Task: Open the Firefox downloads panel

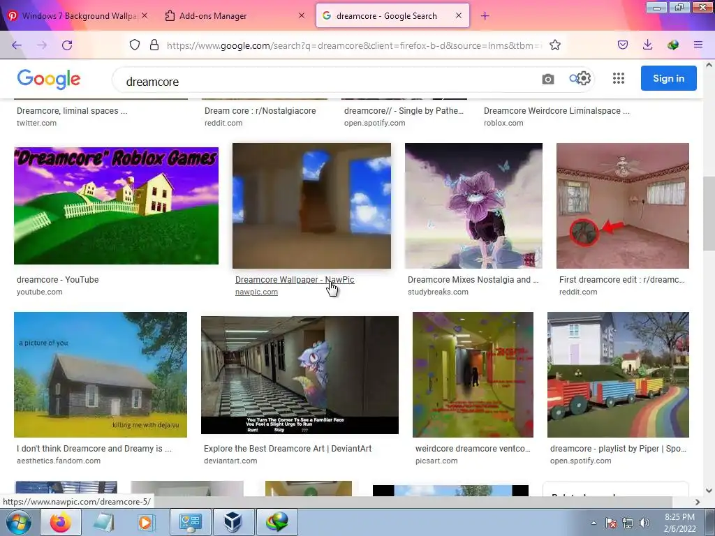Action: point(647,45)
